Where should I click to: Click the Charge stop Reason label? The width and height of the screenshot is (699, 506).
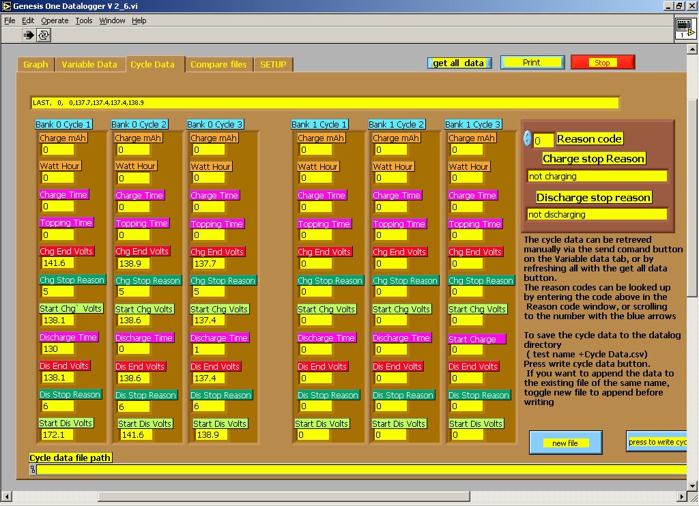[593, 159]
